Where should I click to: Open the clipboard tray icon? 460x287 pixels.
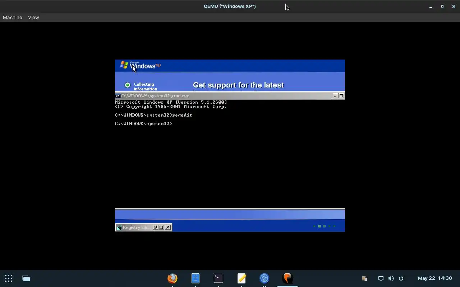coord(364,278)
